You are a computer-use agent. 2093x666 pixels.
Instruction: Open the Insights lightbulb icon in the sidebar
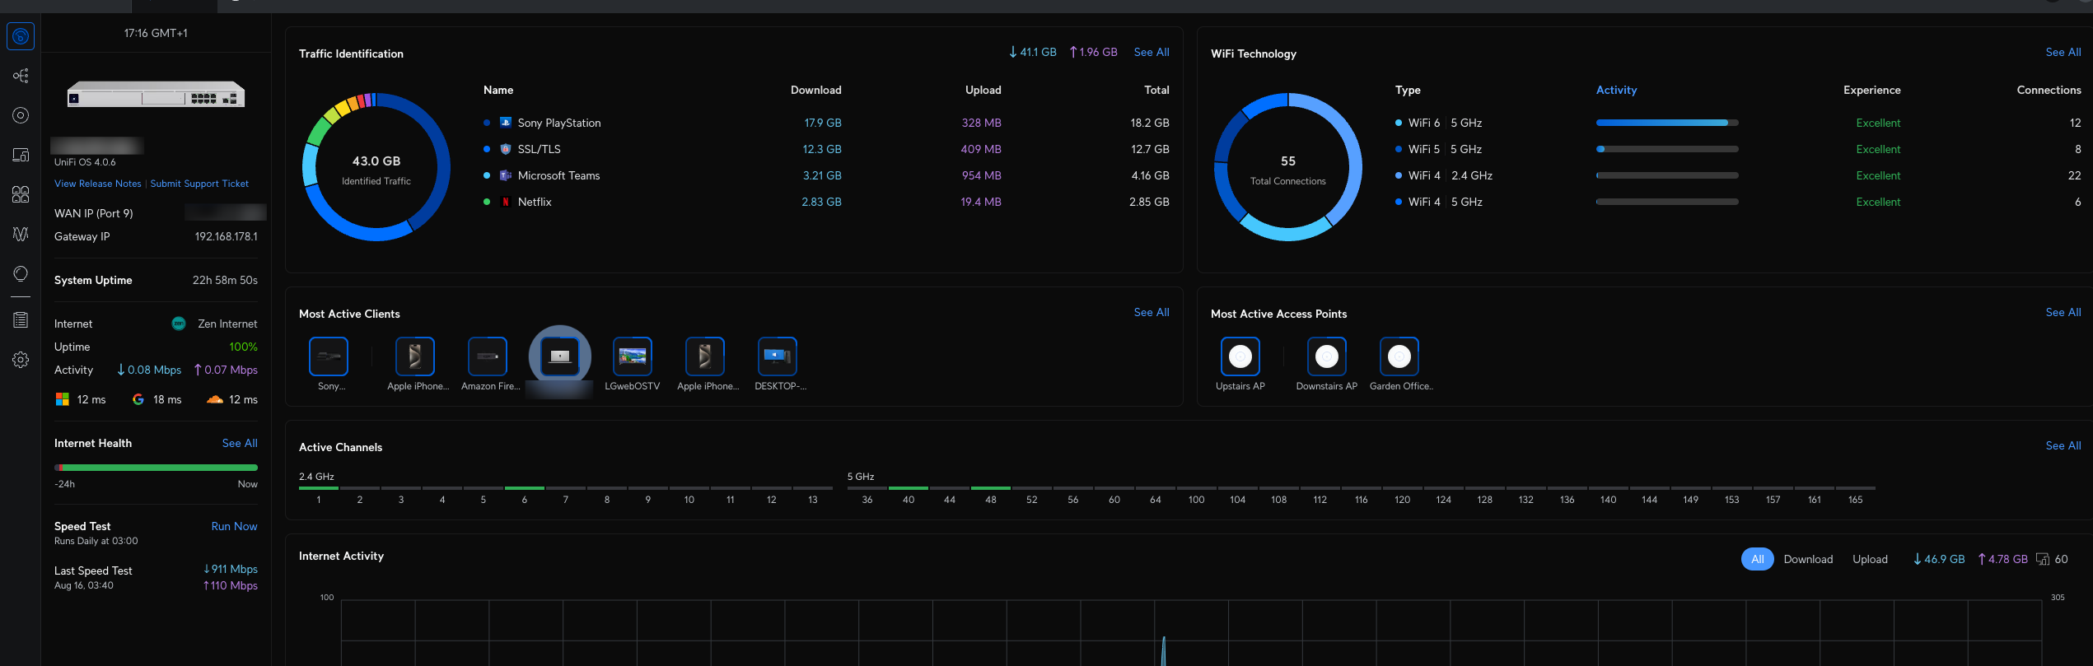coord(21,273)
